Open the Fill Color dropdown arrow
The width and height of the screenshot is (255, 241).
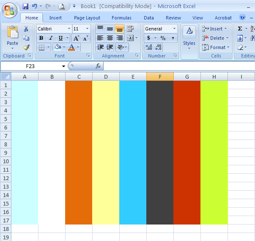[64, 47]
